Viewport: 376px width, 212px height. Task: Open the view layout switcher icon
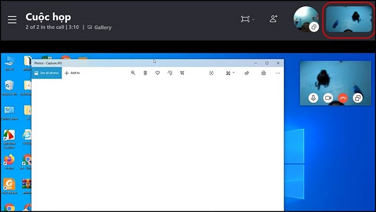[245, 19]
